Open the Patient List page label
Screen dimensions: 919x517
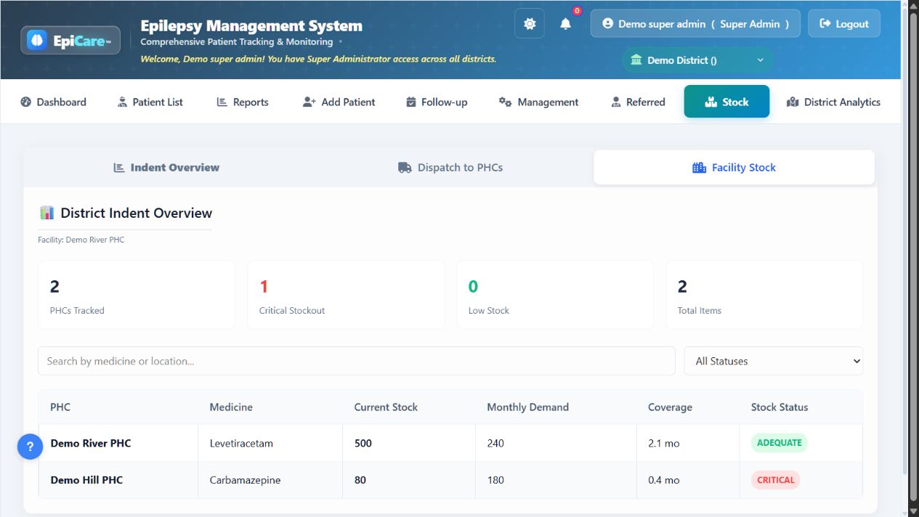coord(158,102)
